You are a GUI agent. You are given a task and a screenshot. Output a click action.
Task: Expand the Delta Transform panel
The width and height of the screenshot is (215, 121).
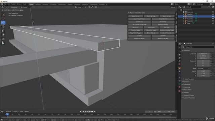[x=189, y=79]
